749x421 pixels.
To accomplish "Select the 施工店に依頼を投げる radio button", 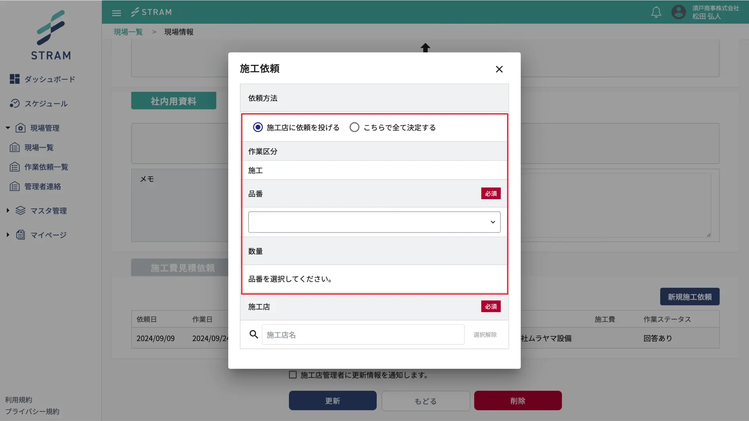I will (257, 127).
